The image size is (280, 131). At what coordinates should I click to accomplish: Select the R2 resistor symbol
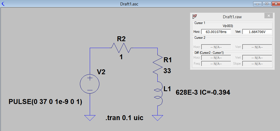pyautogui.click(x=122, y=48)
